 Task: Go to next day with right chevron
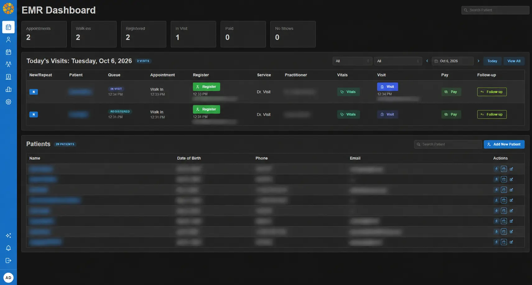479,61
